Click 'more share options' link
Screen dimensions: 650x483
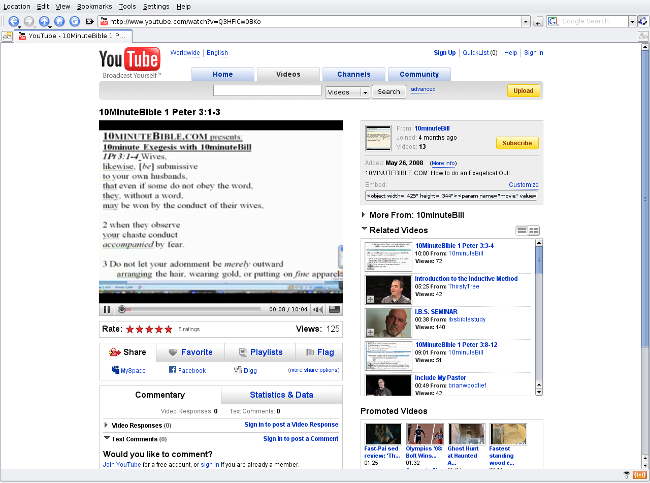(x=314, y=370)
